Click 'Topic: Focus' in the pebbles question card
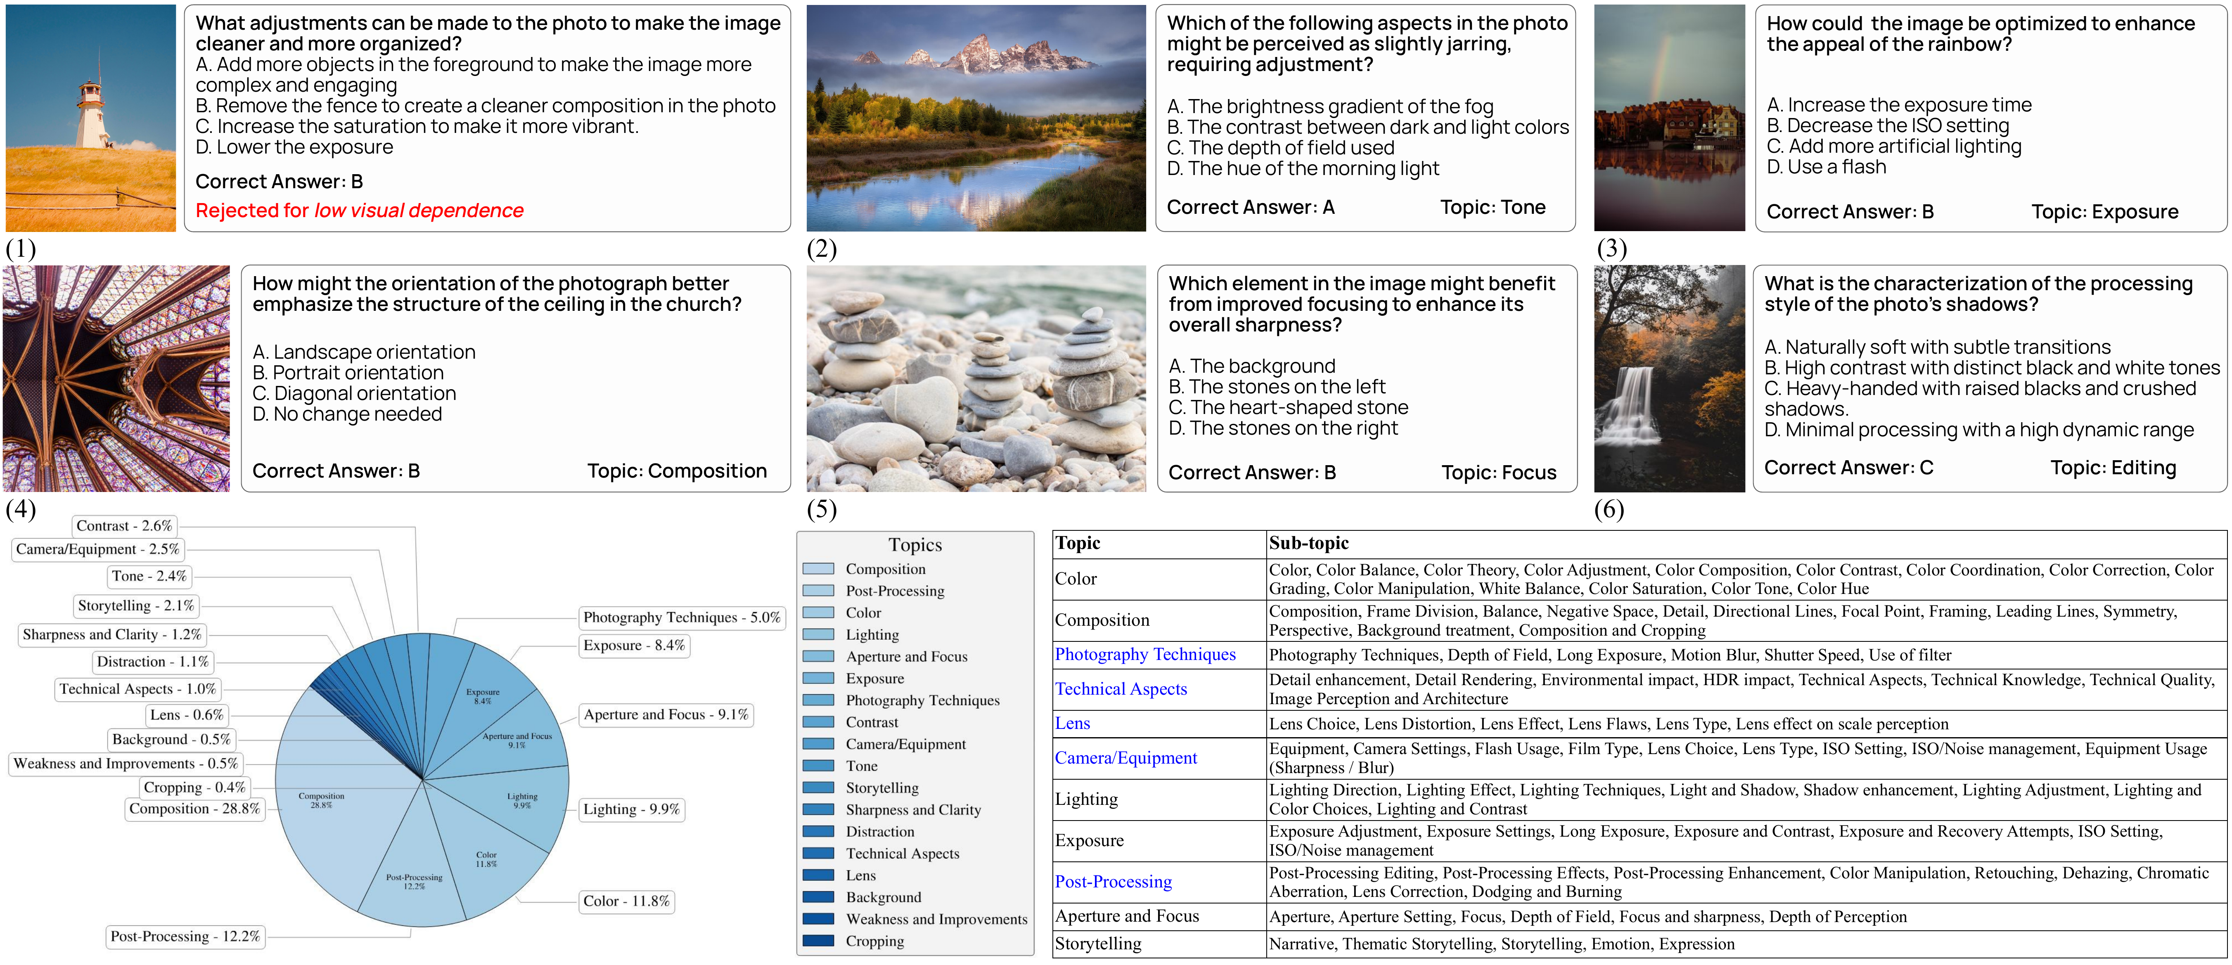 1499,472
